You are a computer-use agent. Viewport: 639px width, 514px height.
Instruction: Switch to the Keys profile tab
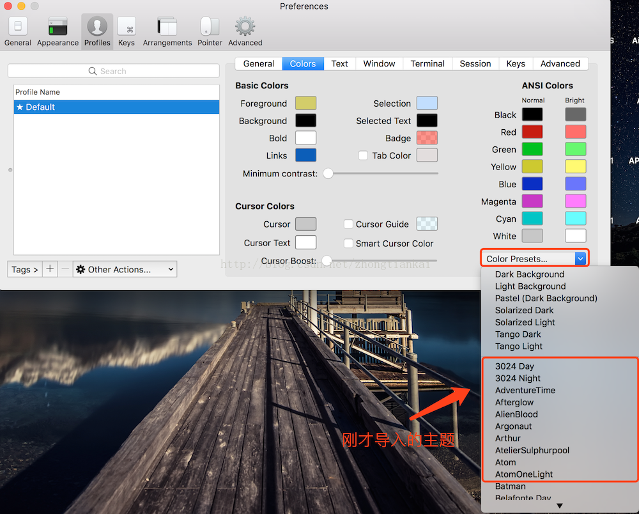[x=516, y=63]
